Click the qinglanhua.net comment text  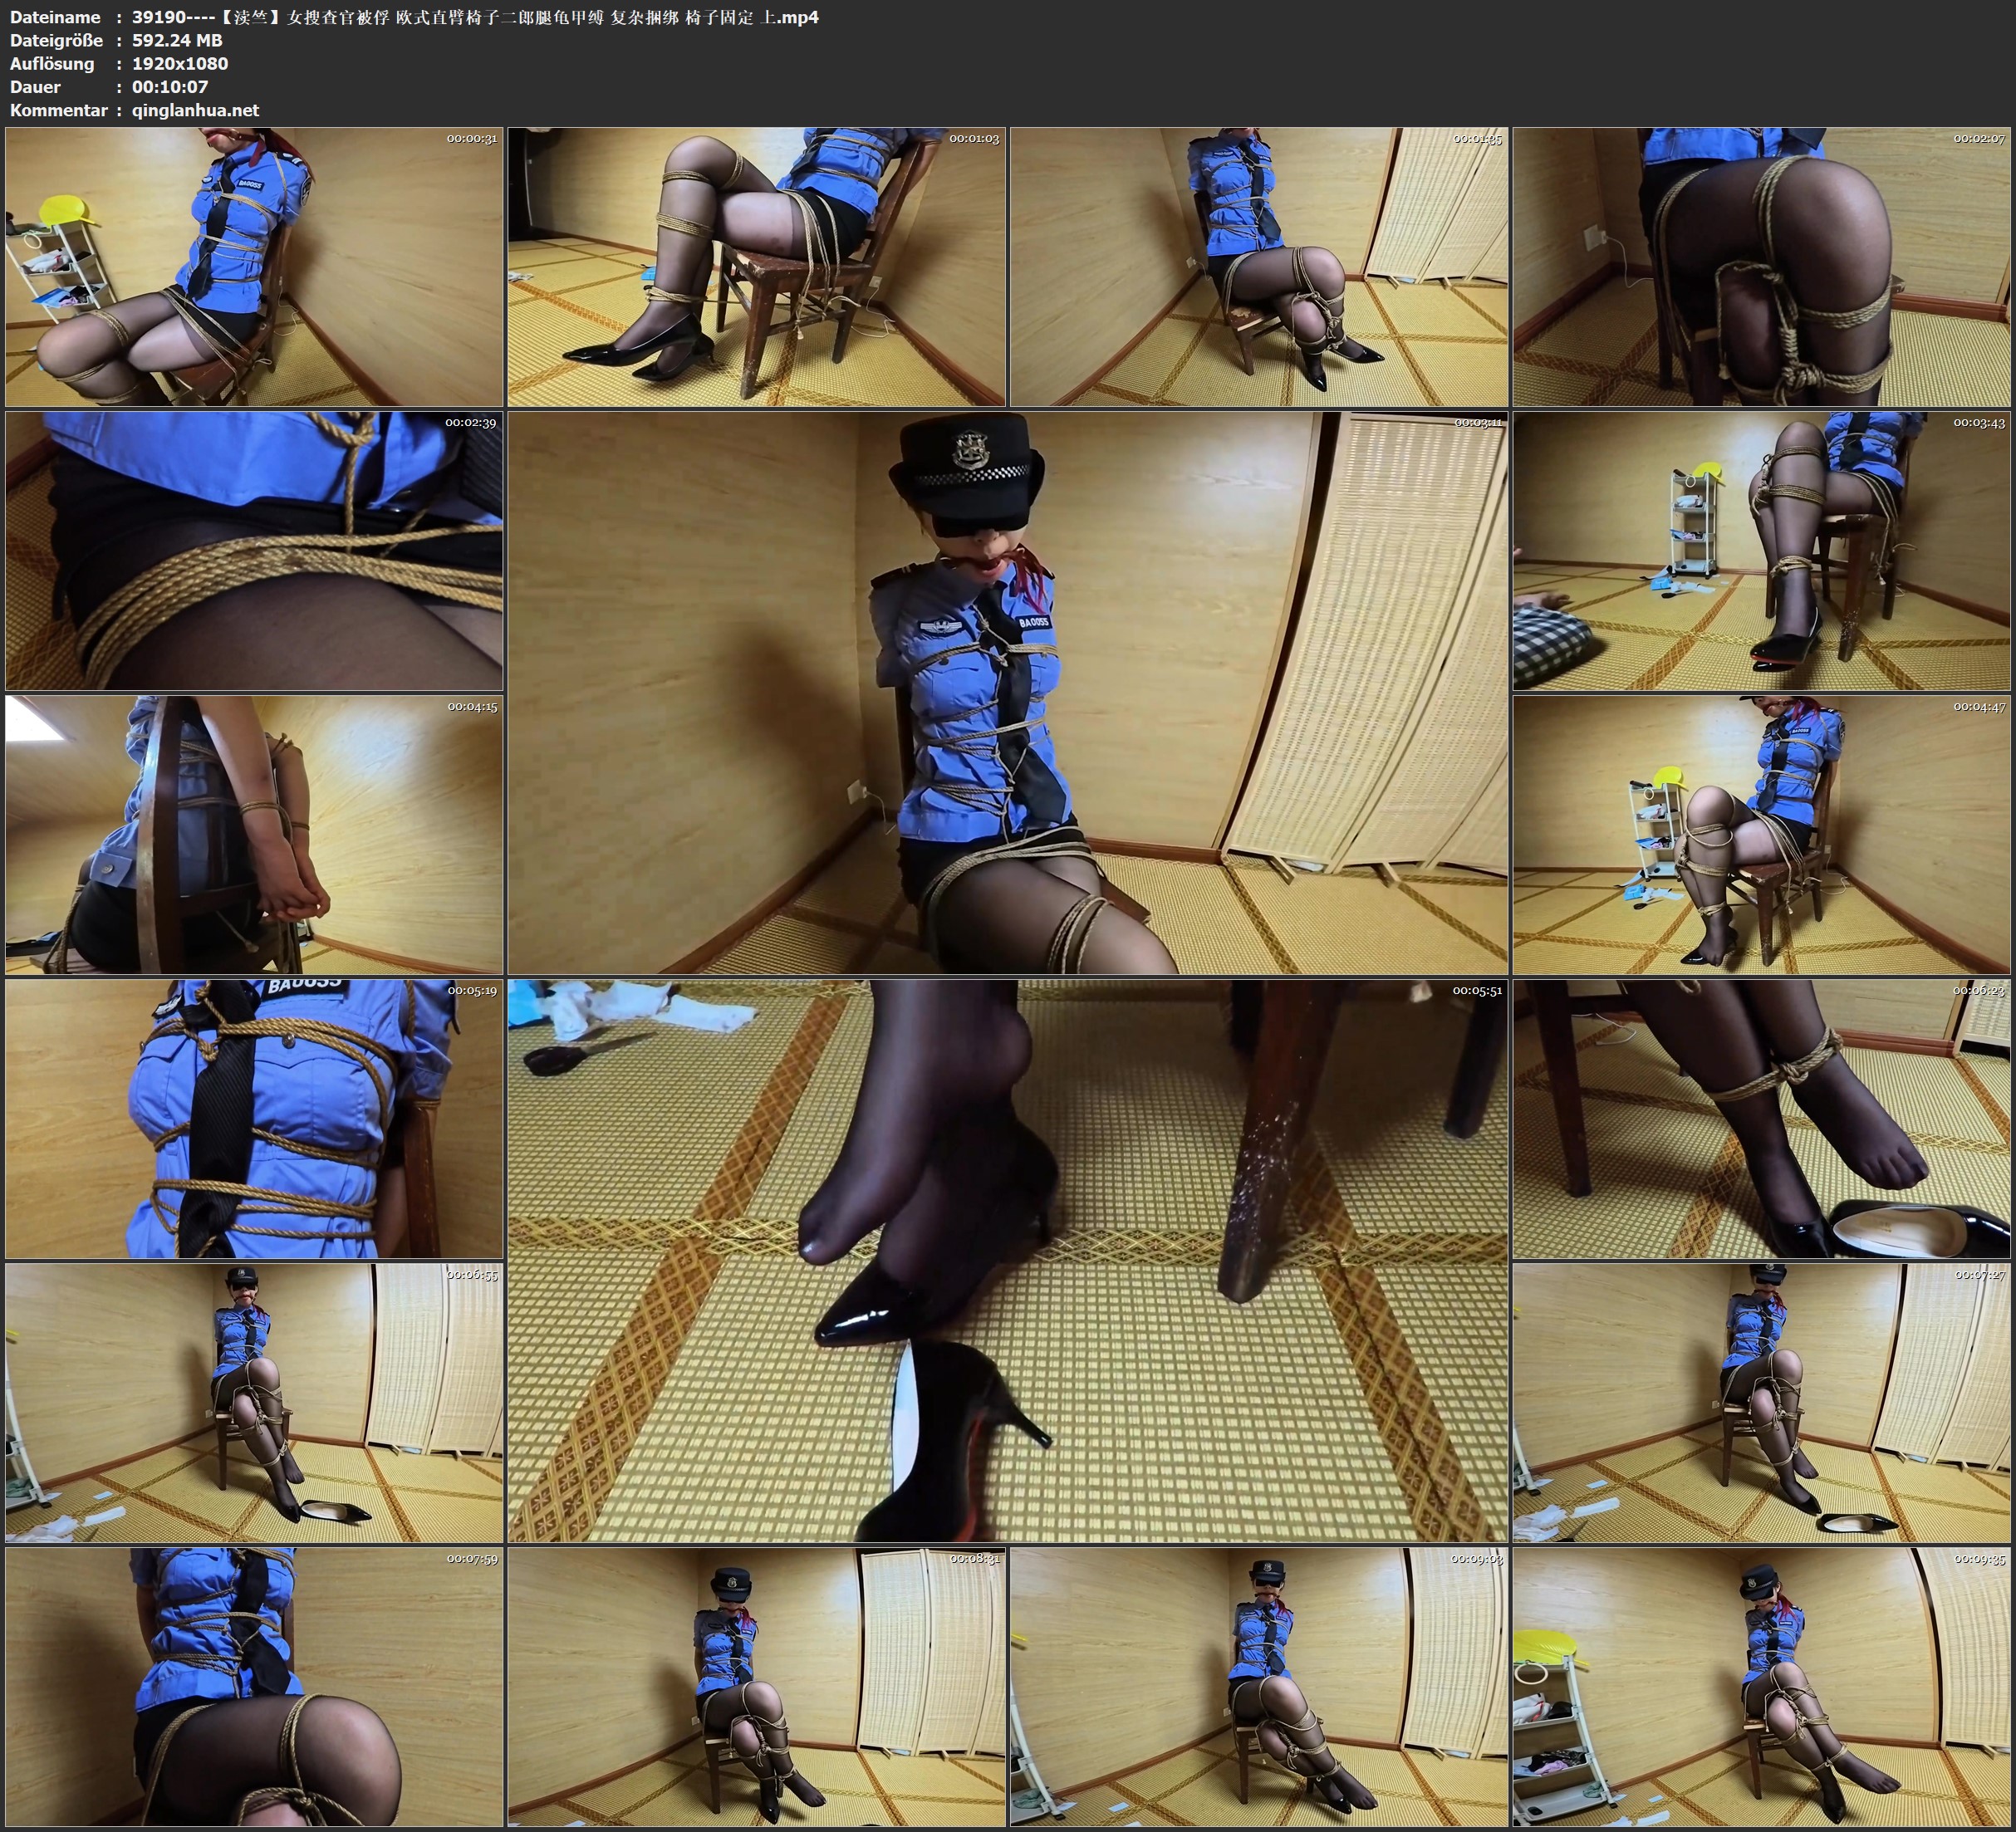[195, 110]
